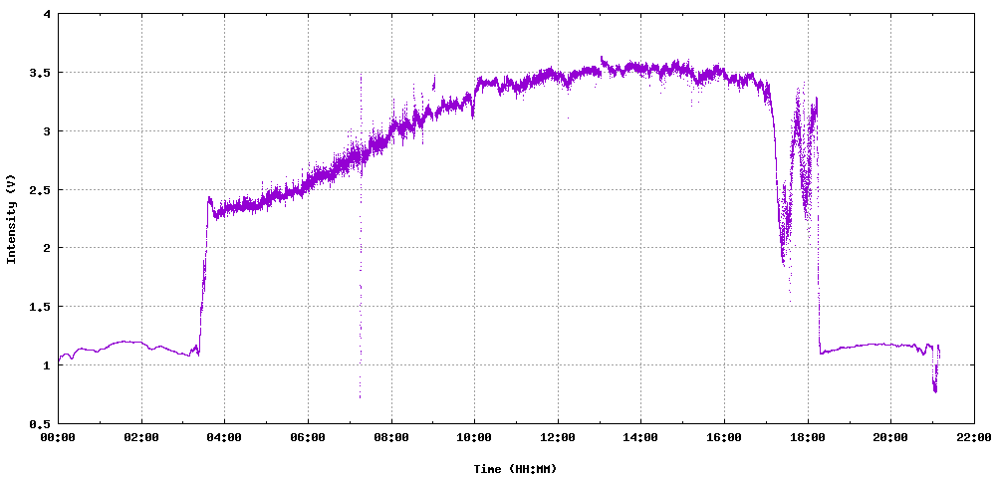
Task: Click the x-axis tick label 04:00
Action: click(225, 437)
